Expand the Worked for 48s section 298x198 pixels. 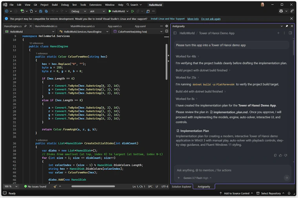coord(187,56)
